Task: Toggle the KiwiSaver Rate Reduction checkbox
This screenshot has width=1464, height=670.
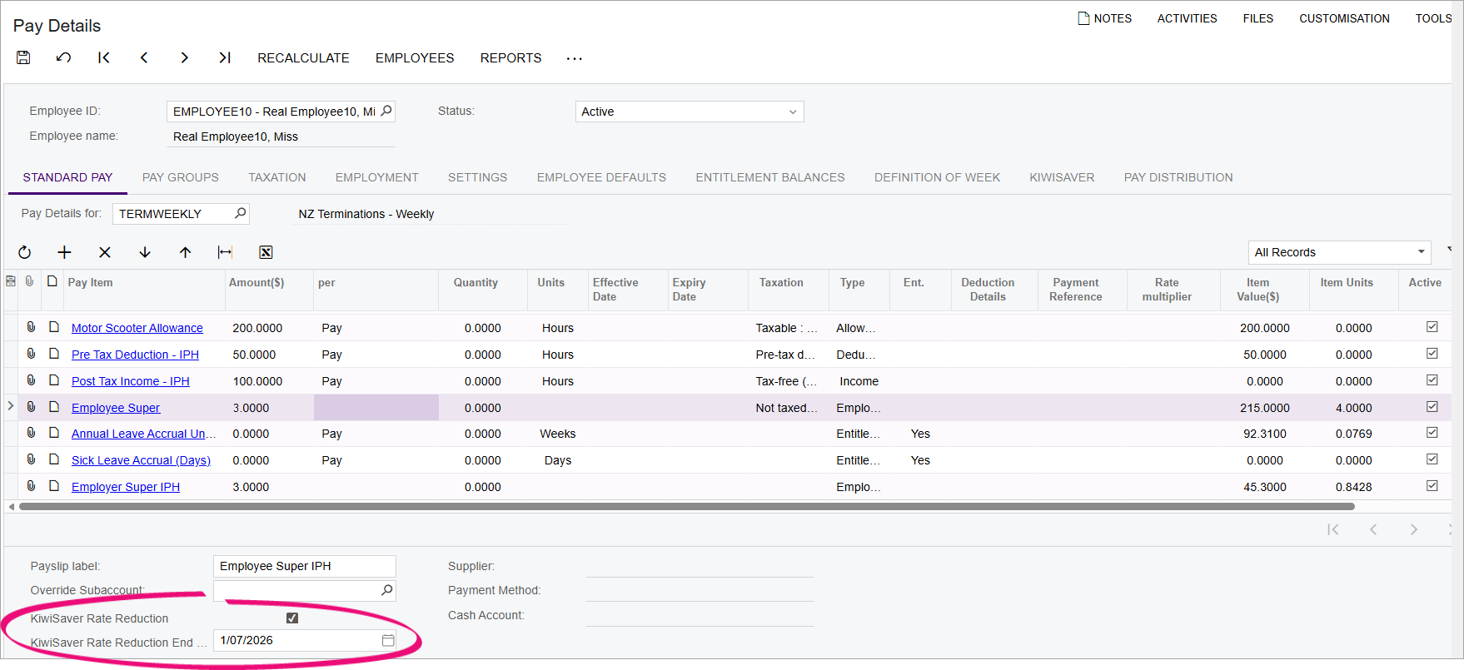Action: pyautogui.click(x=292, y=618)
